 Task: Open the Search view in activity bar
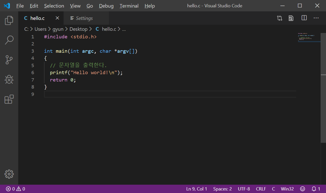coord(9,40)
